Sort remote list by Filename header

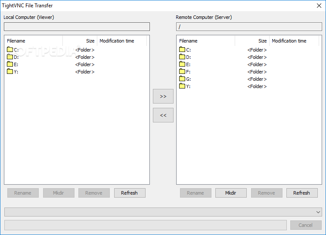click(x=206, y=41)
